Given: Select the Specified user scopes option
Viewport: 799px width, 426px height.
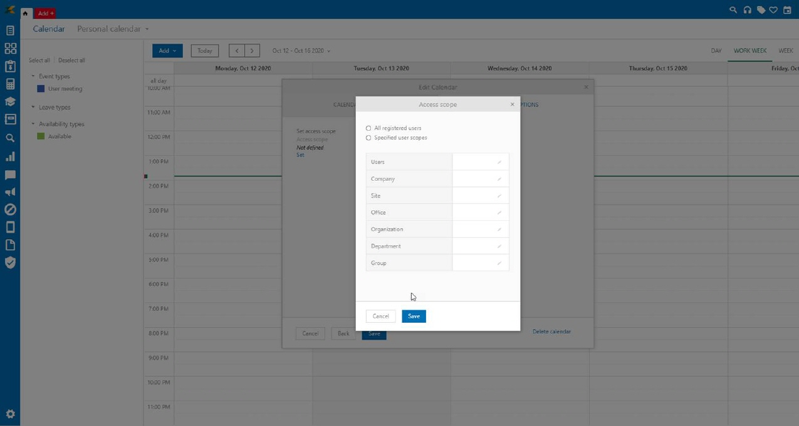Looking at the screenshot, I should [368, 138].
